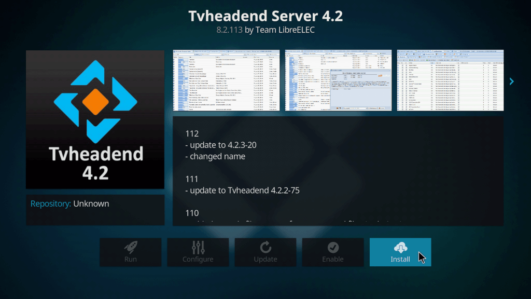Viewport: 531px width, 299px height.
Task: Click the "8.2.113 by Team LibreELEC" version text
Action: pos(265,30)
